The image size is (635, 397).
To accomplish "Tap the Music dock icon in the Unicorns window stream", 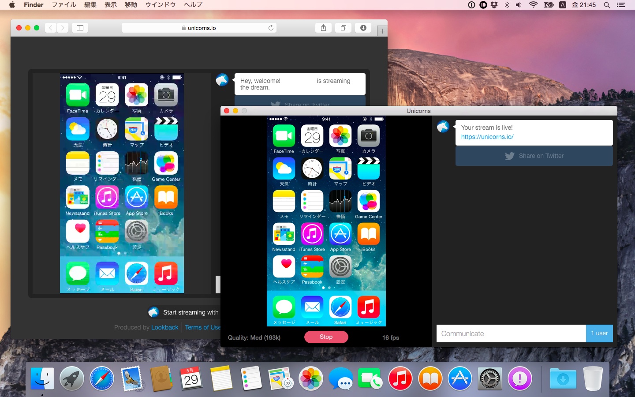I will point(369,307).
